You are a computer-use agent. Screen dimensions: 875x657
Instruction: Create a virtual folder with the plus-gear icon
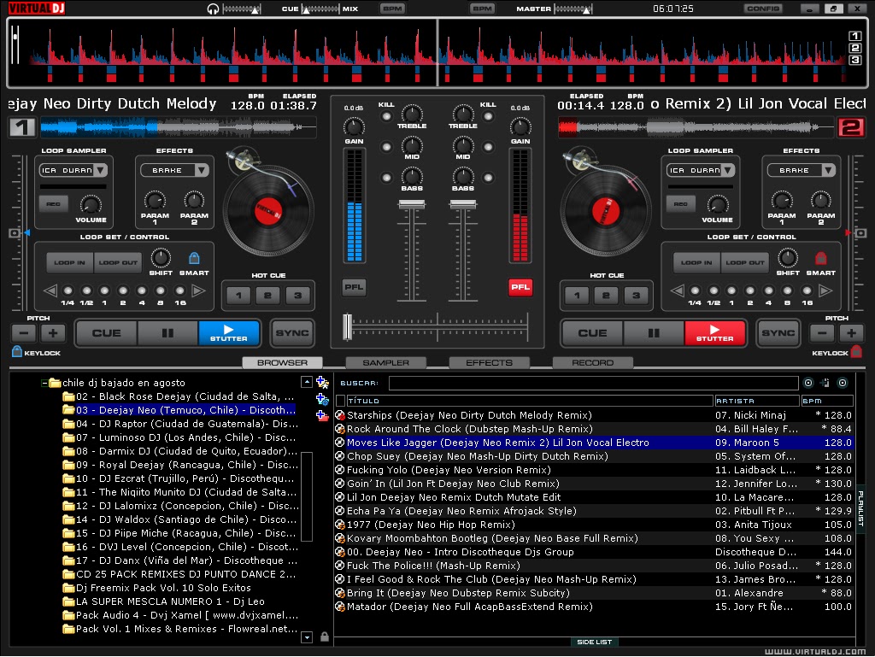(323, 398)
